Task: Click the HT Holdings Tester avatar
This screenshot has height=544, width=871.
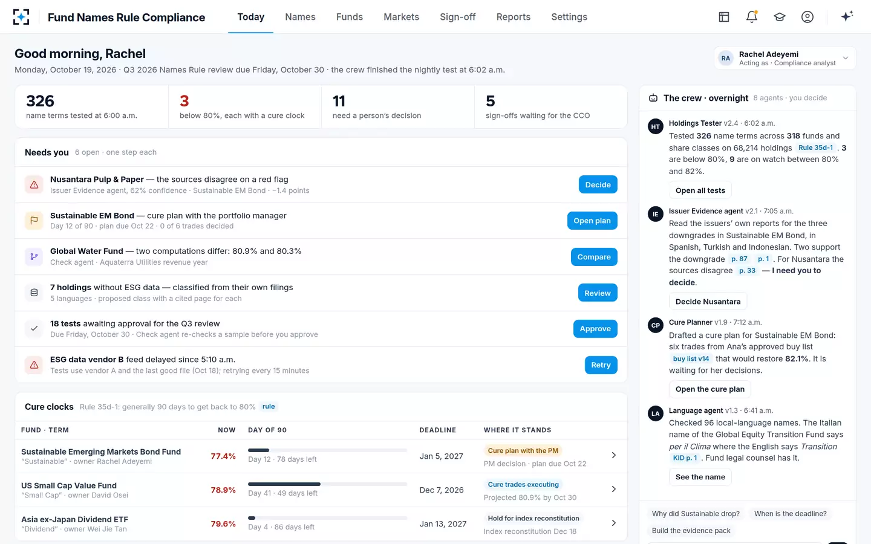Action: (656, 127)
